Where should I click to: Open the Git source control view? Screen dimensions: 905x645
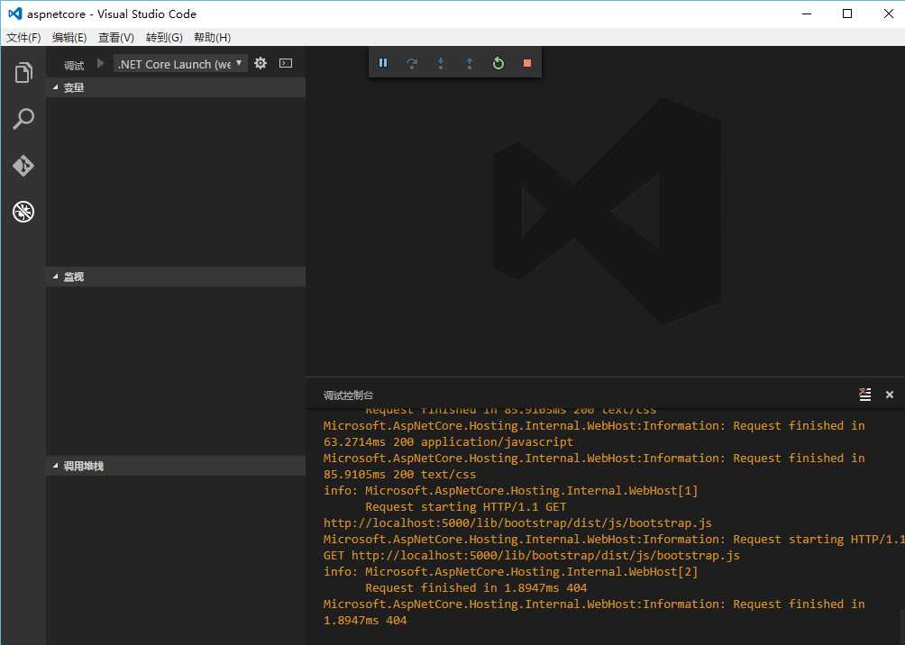click(23, 166)
